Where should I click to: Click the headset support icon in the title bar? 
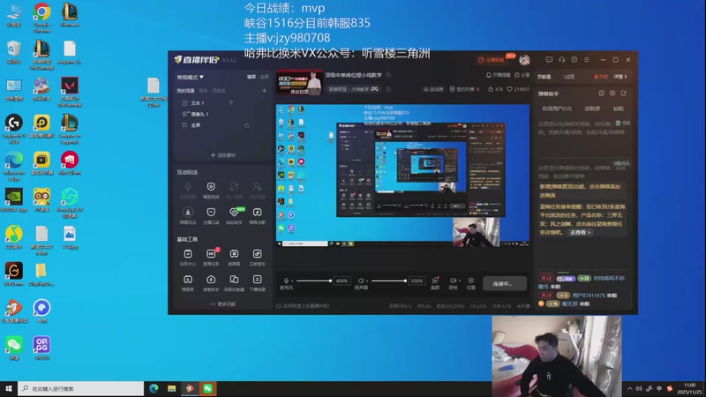tap(561, 59)
